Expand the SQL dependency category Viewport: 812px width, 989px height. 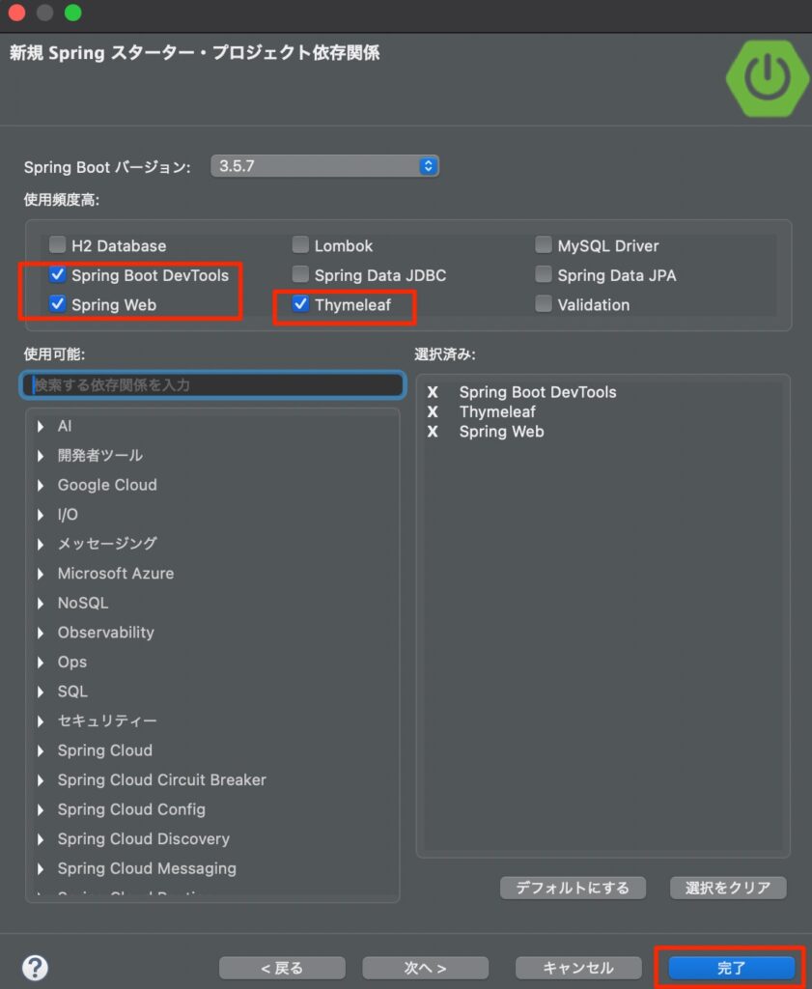coord(41,692)
